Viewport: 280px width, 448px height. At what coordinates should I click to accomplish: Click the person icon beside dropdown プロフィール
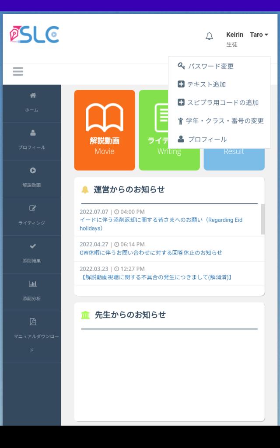[x=181, y=139]
